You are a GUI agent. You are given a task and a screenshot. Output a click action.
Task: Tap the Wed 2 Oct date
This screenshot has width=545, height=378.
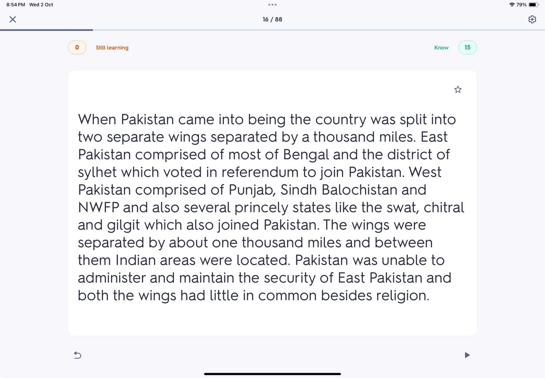(41, 5)
